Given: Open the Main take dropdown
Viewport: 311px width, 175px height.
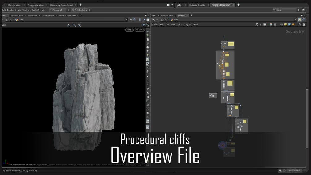Looking at the screenshot, I should click(286, 10).
